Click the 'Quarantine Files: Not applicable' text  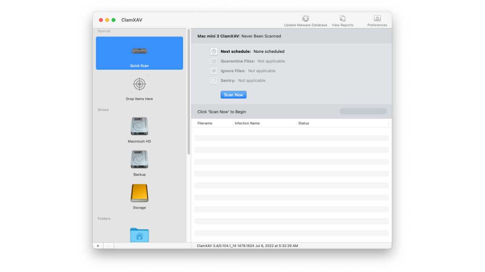click(x=253, y=61)
